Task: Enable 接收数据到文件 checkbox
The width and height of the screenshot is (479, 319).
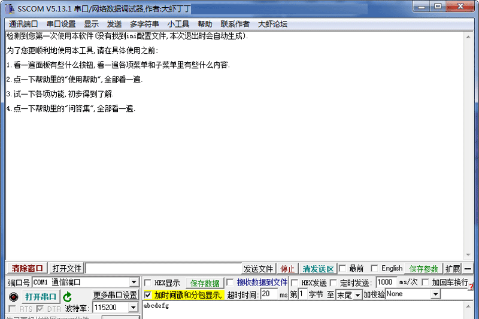Action: coord(231,282)
